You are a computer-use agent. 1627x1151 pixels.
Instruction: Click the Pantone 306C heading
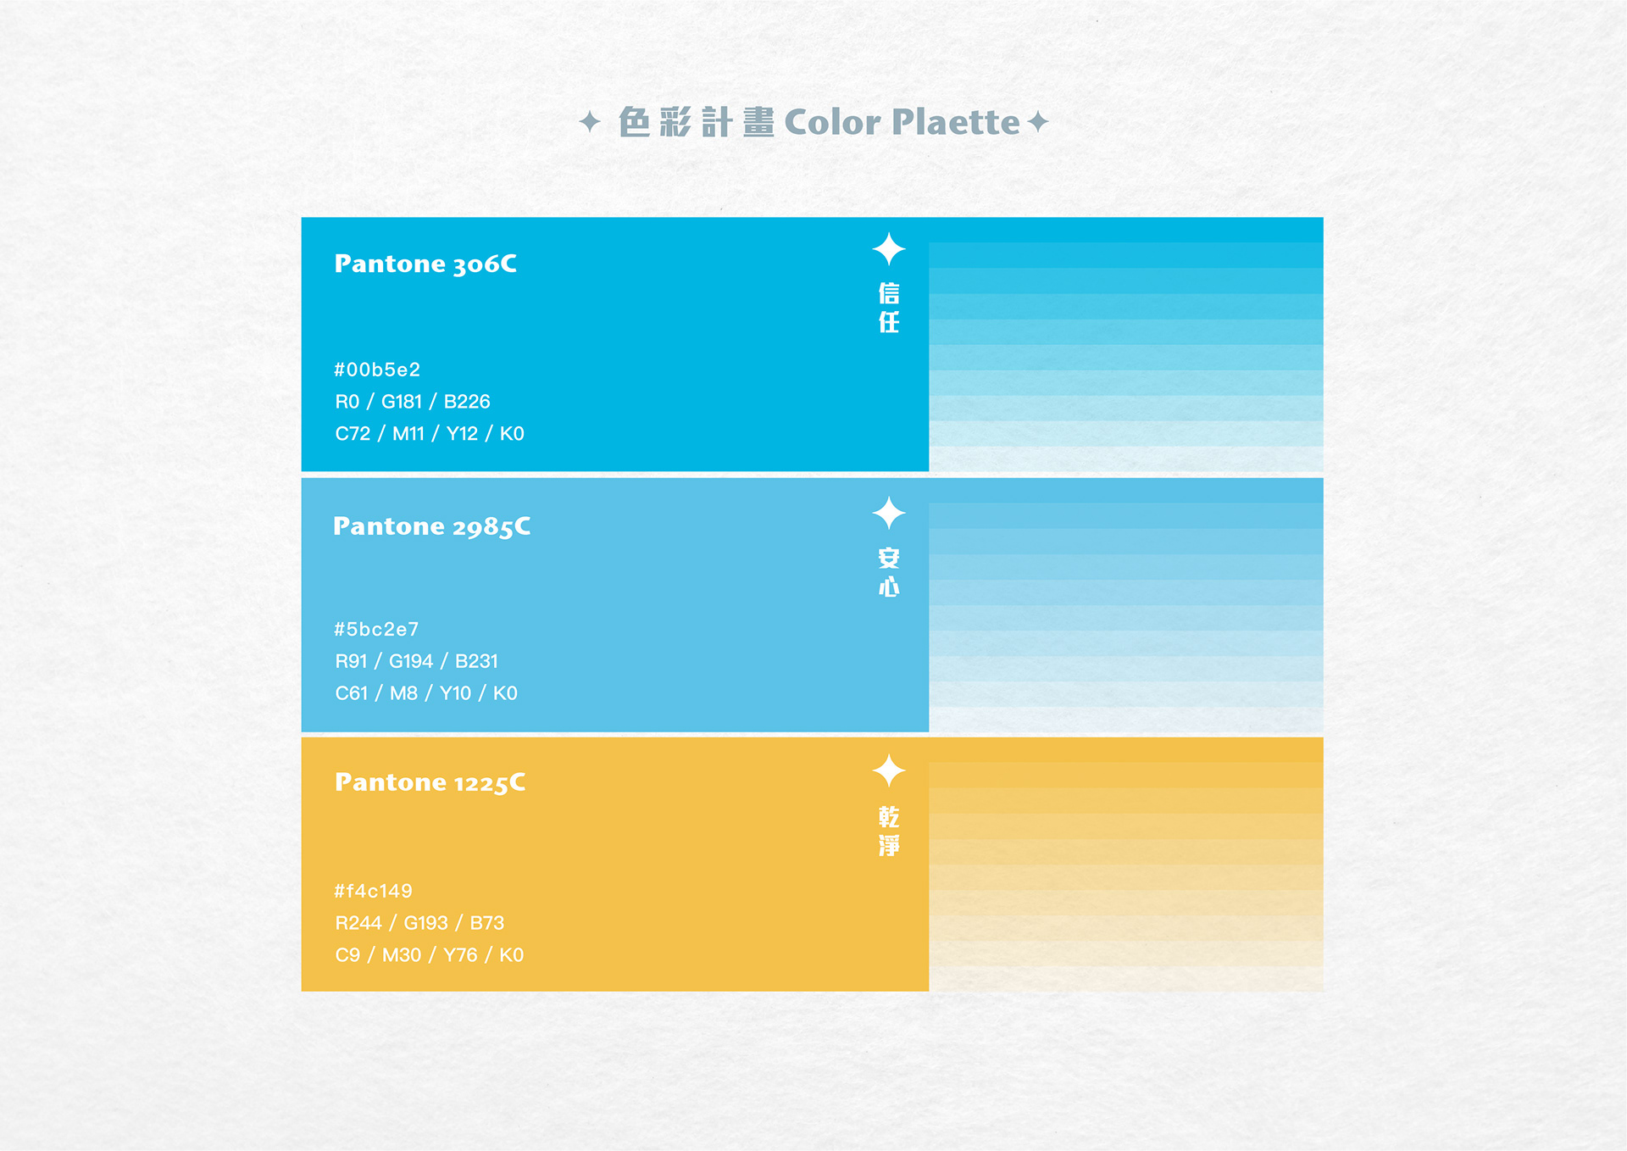(x=425, y=264)
